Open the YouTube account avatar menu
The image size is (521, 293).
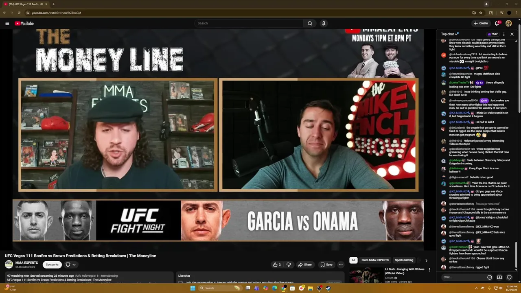tap(509, 23)
